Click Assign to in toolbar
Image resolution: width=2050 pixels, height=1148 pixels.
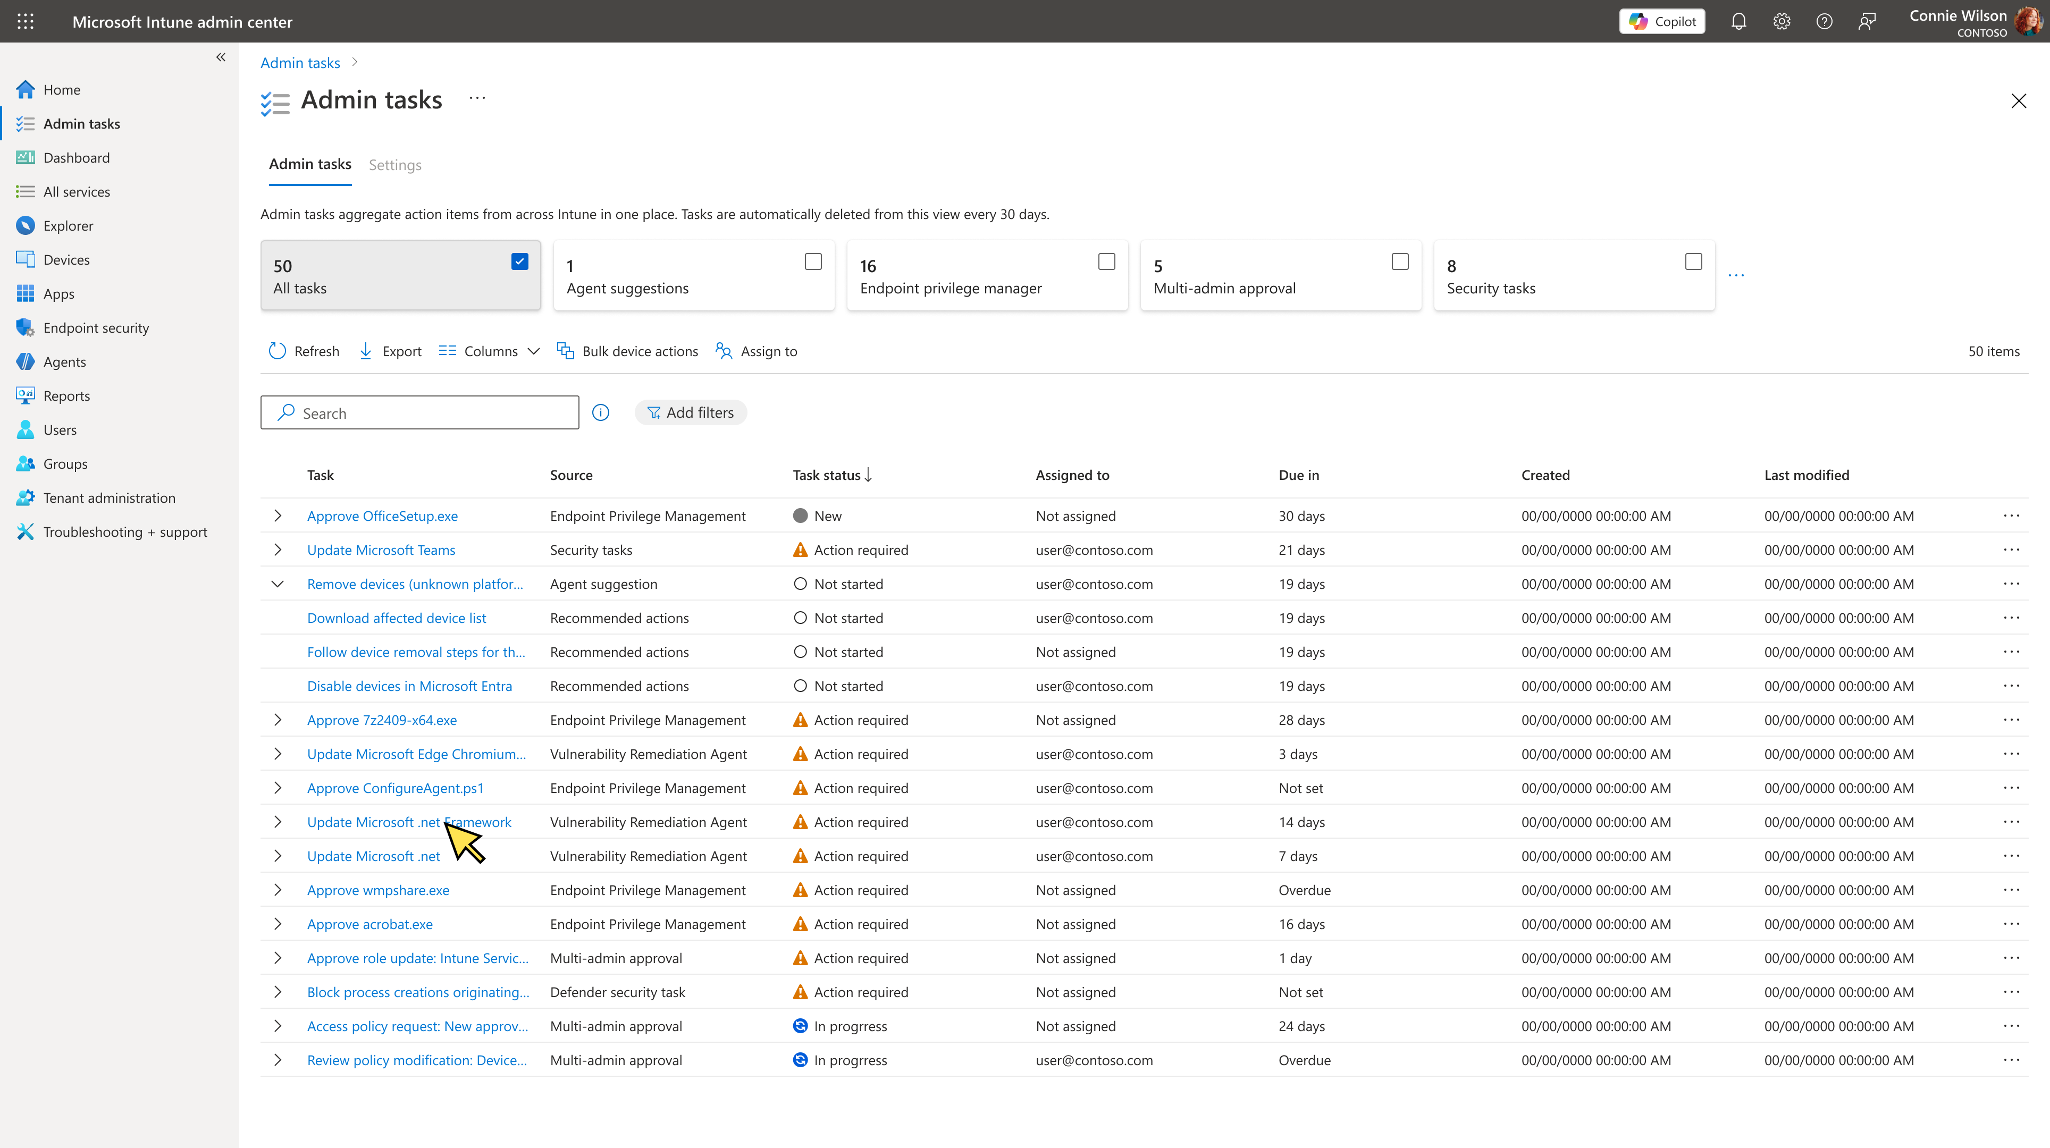[x=756, y=352]
